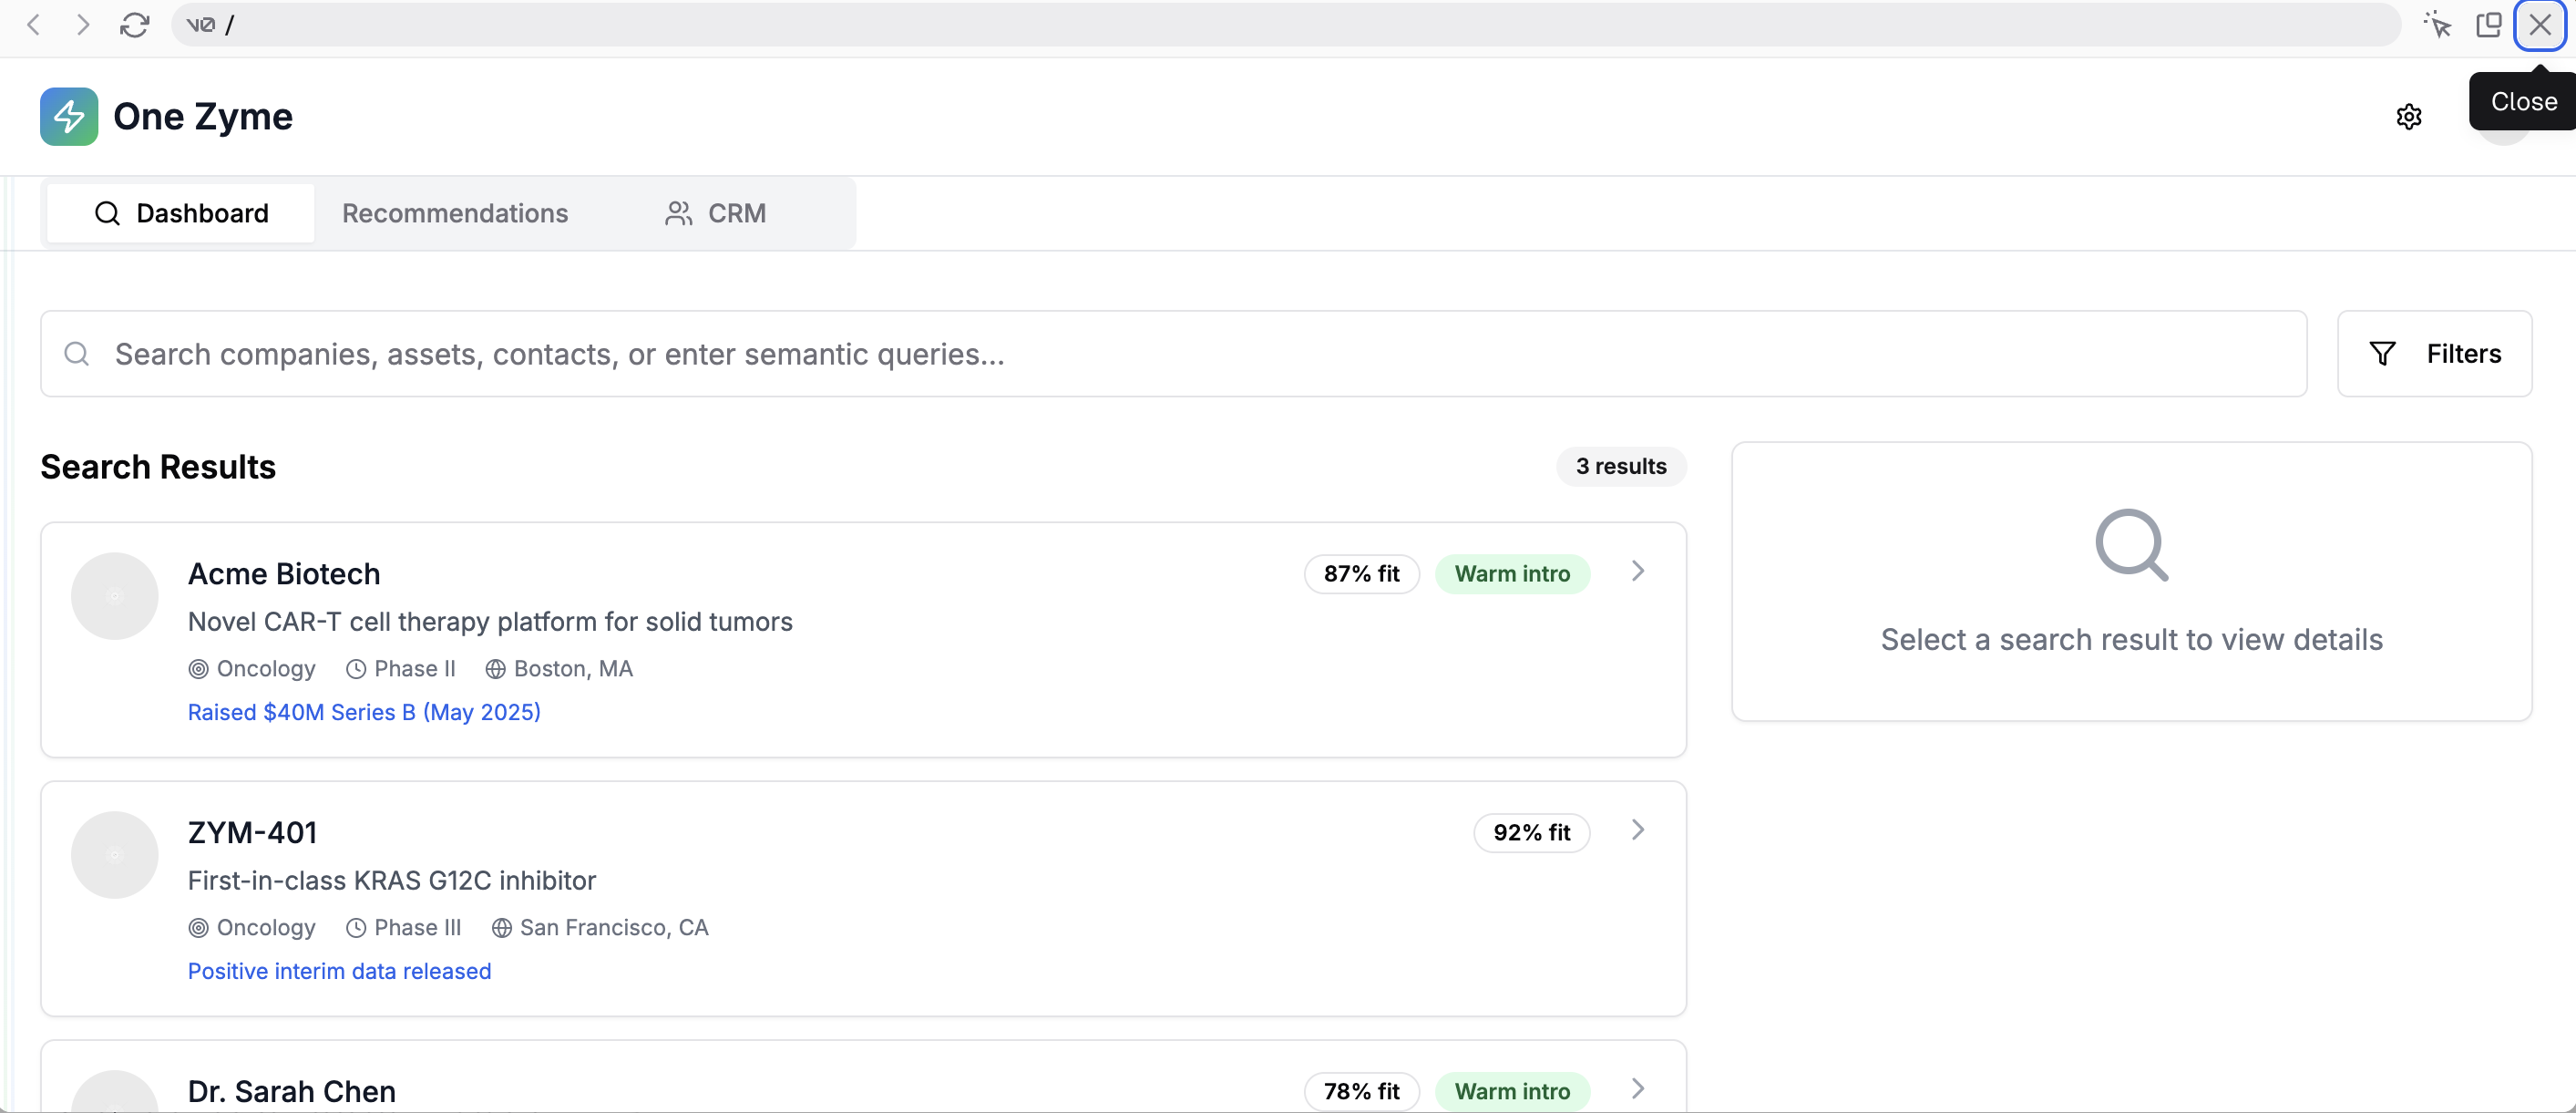Click the San Francisco, CA globe icon
This screenshot has width=2576, height=1113.
(501, 928)
